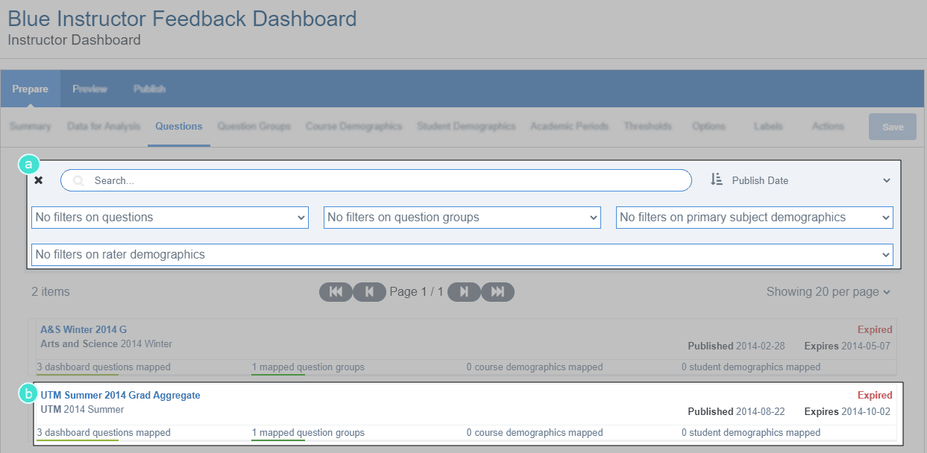Change Showing 20 per page setting
This screenshot has width=927, height=453.
tap(829, 292)
